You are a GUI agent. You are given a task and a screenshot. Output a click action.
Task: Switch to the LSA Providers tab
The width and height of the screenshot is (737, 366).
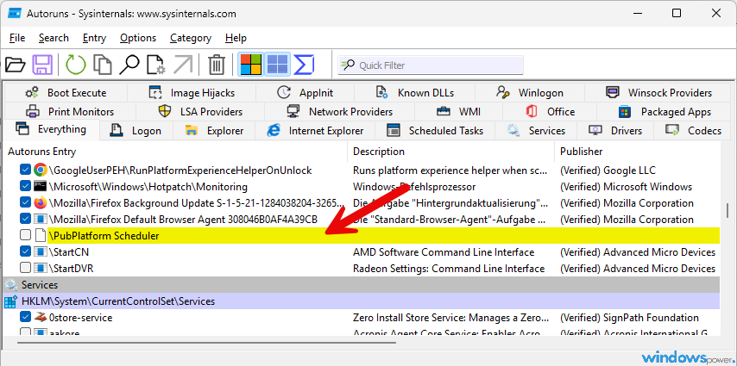(x=199, y=112)
